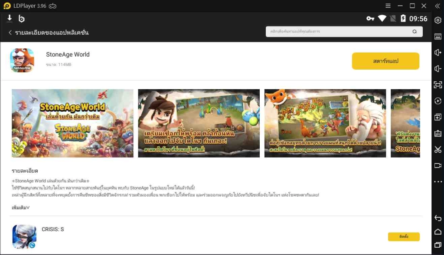
Task: Click the video record camera icon
Action: [438, 165]
